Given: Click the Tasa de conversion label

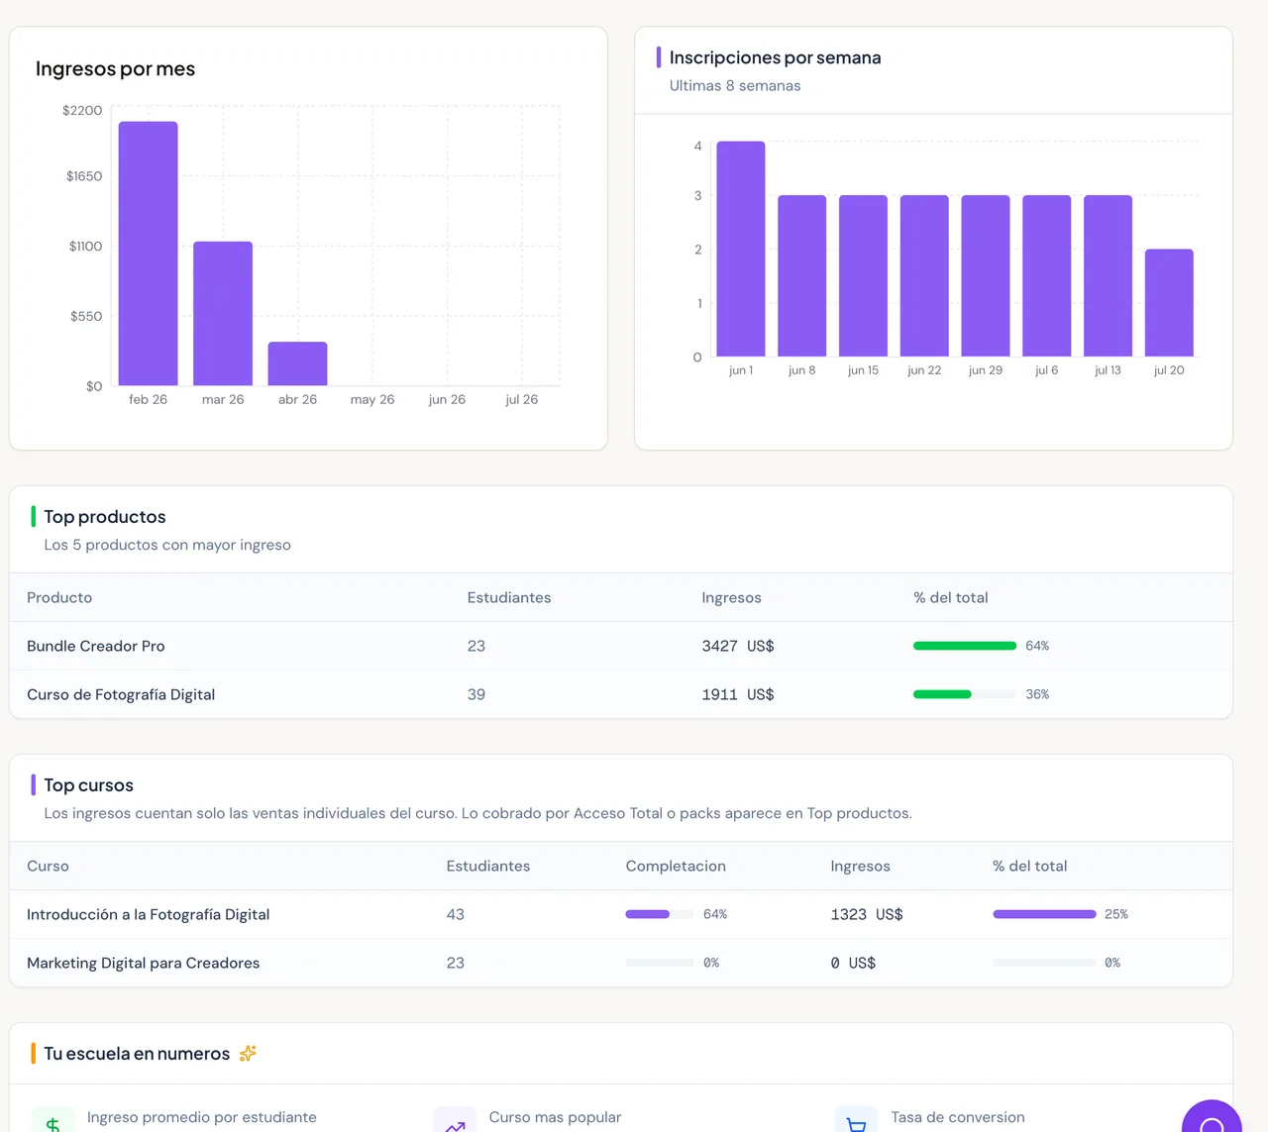Looking at the screenshot, I should [958, 1117].
